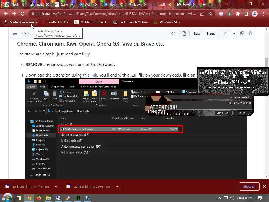Image resolution: width=269 pixels, height=202 pixels.
Task: Open the notifications action center
Action: [x=260, y=198]
